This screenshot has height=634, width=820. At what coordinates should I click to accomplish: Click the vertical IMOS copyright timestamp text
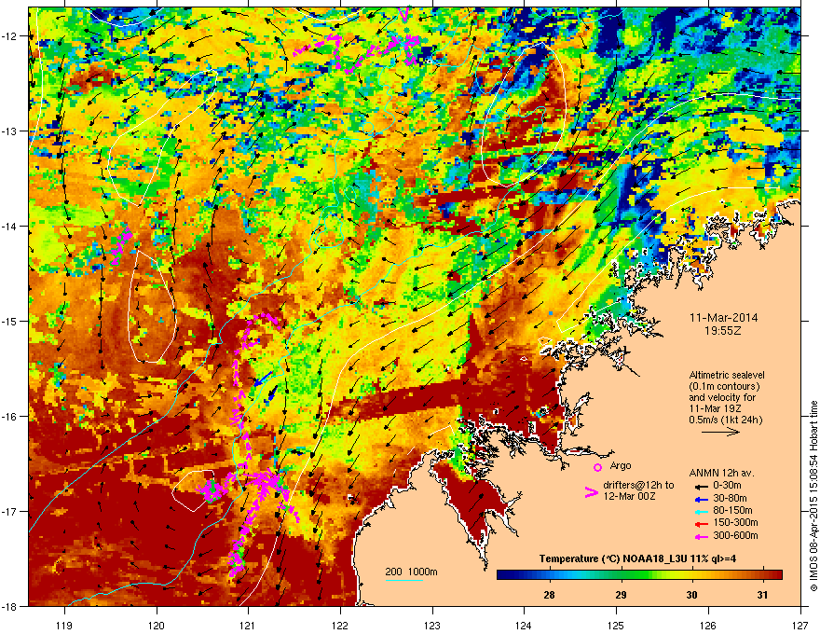(813, 496)
